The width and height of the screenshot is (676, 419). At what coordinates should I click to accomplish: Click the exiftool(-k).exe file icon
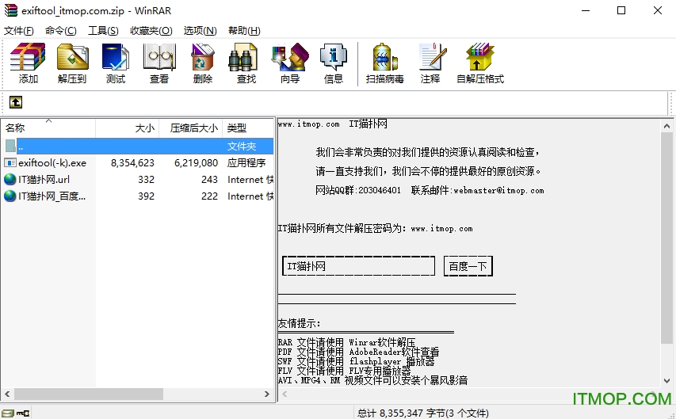pos(10,162)
